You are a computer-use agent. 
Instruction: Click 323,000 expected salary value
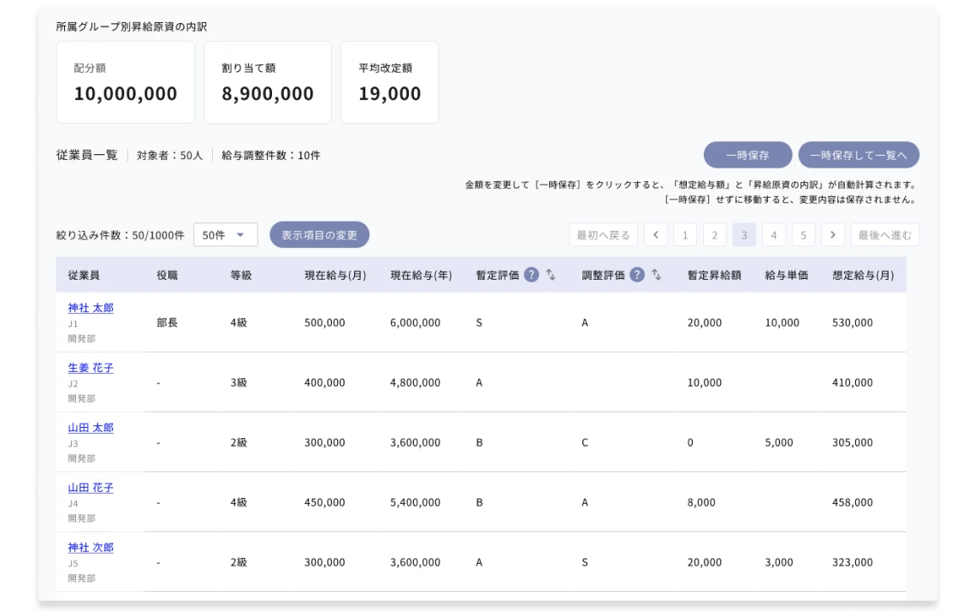click(852, 562)
